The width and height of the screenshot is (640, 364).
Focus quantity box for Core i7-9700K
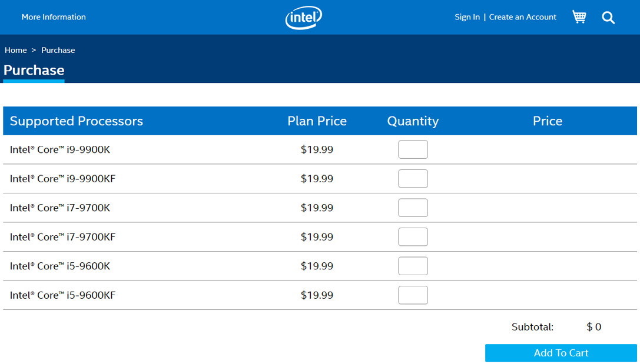coord(413,208)
